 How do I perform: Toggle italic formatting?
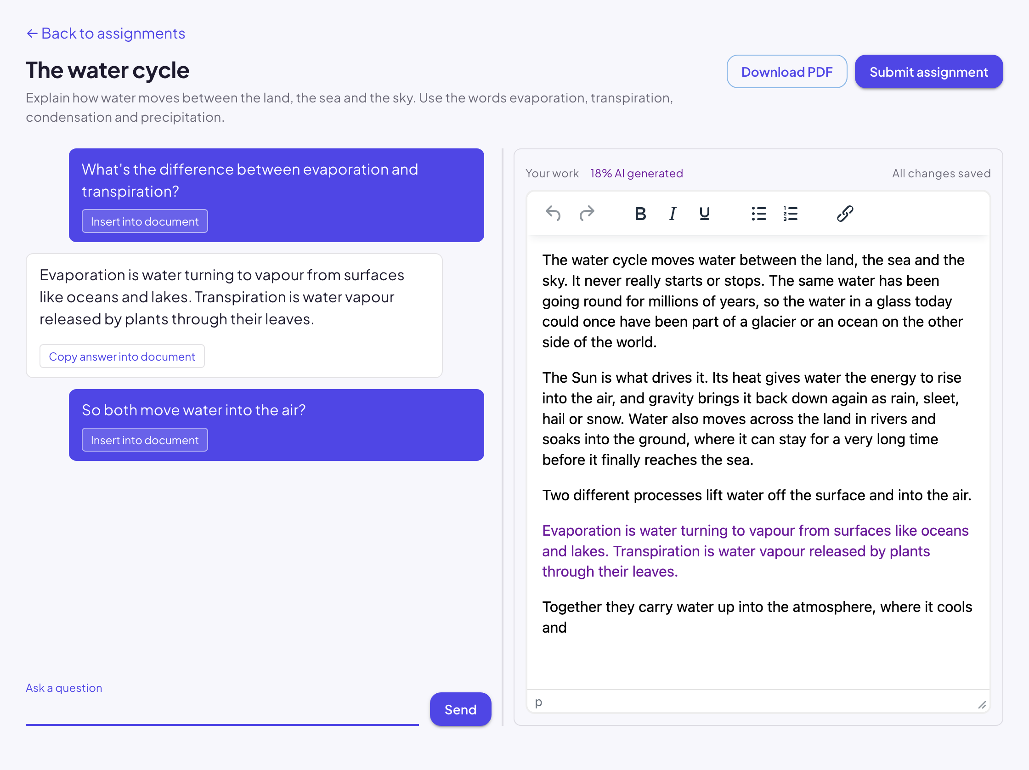coord(672,214)
